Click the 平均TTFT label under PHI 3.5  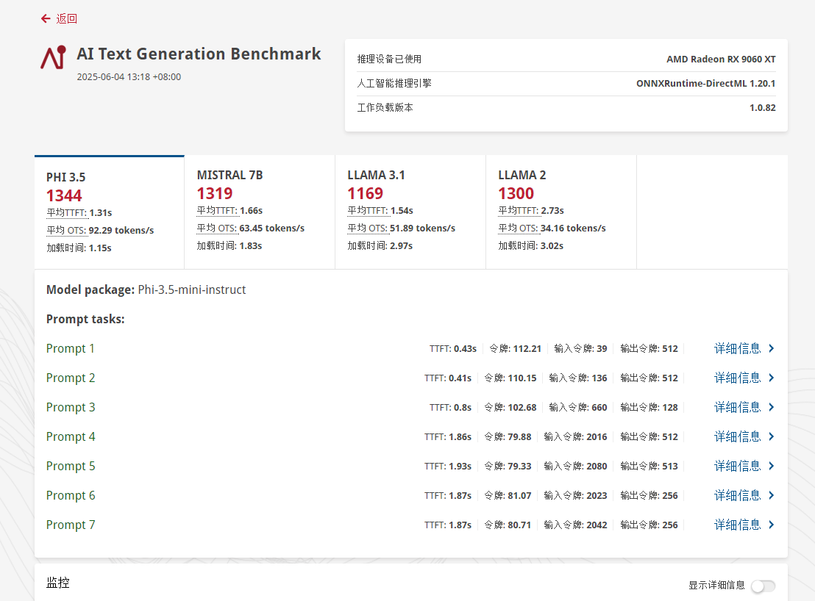[x=67, y=213]
